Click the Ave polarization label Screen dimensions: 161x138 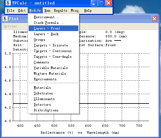pos(108,41)
